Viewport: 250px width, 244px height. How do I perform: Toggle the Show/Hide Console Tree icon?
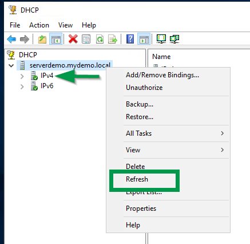click(x=55, y=39)
